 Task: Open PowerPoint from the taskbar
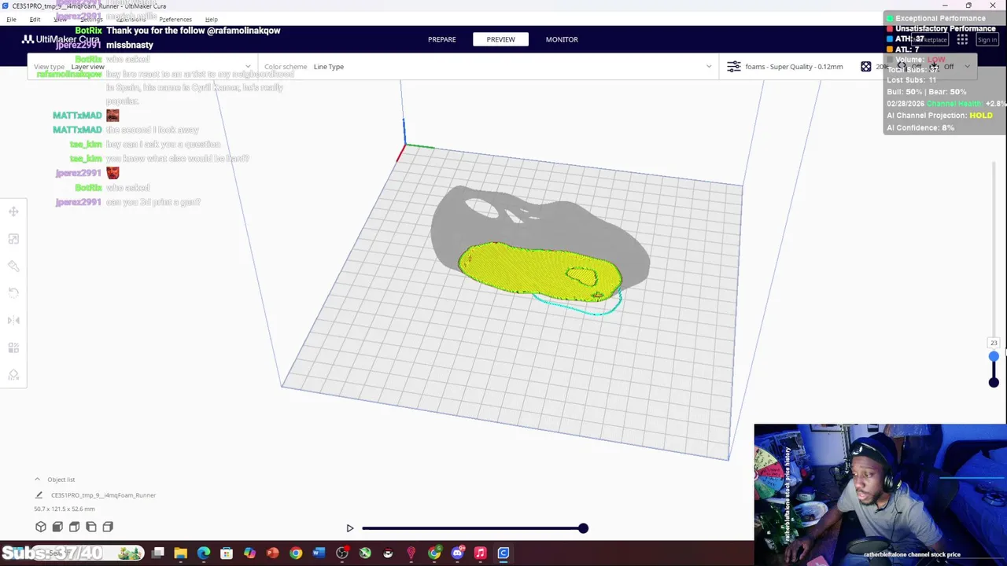click(x=272, y=553)
